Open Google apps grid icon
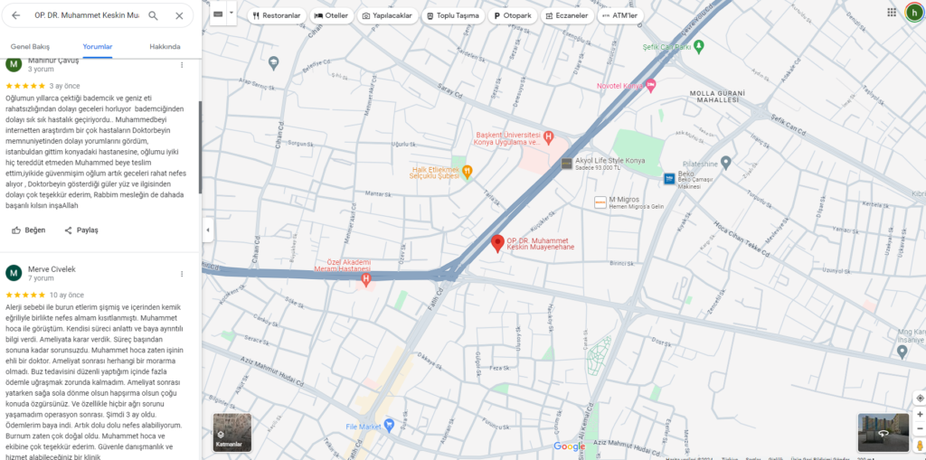Screen dimensions: 926x460 point(891,13)
